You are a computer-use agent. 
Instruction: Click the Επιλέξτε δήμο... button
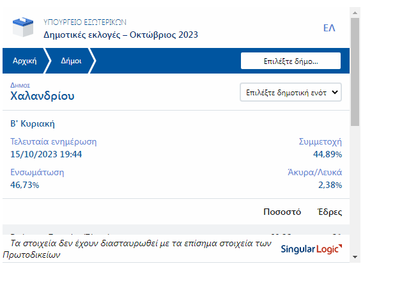tap(290, 61)
